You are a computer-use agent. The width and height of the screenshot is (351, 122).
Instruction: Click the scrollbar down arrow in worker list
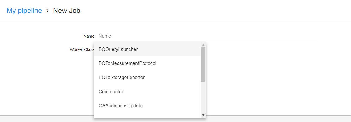pyautogui.click(x=203, y=115)
